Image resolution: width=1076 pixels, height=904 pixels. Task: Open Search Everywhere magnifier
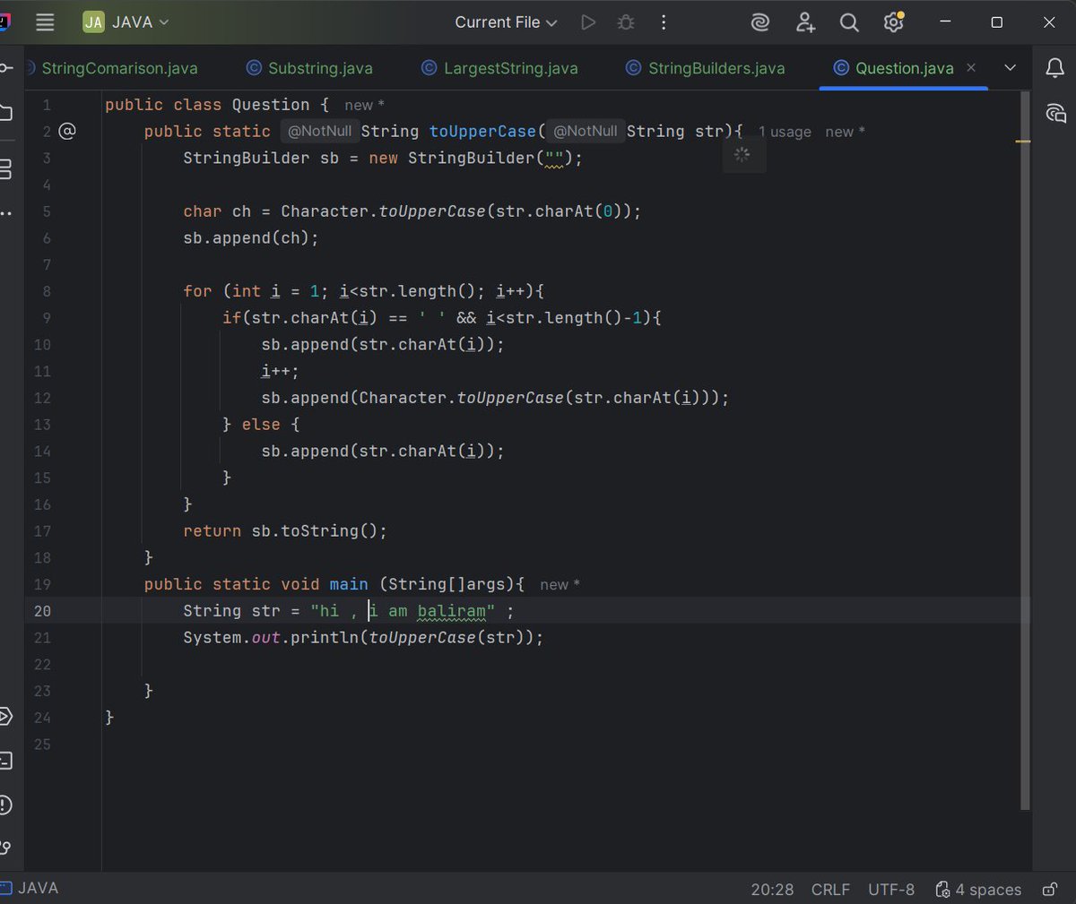[849, 22]
